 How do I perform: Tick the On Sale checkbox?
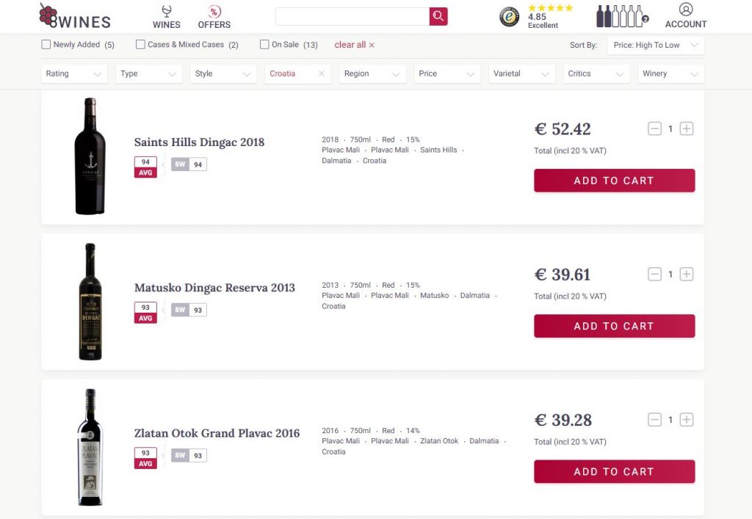click(x=264, y=45)
